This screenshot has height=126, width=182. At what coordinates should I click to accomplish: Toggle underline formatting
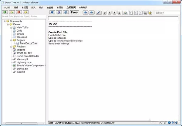point(119,13)
